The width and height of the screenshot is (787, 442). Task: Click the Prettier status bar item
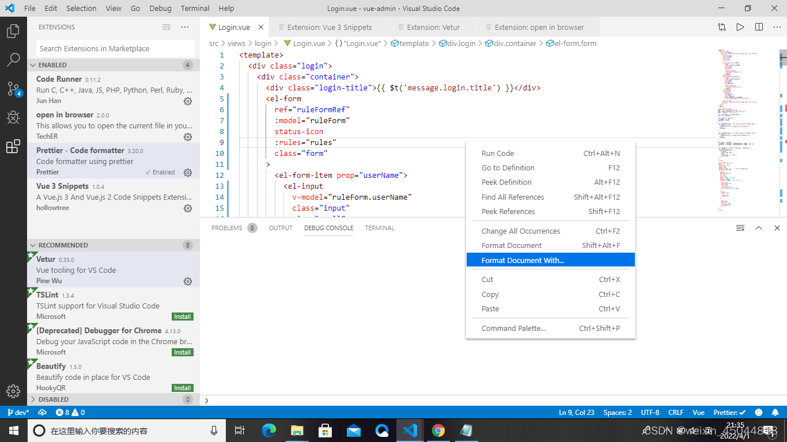click(x=729, y=413)
